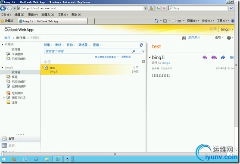
Task: Click the home page icon in command bar
Action: (156, 21)
